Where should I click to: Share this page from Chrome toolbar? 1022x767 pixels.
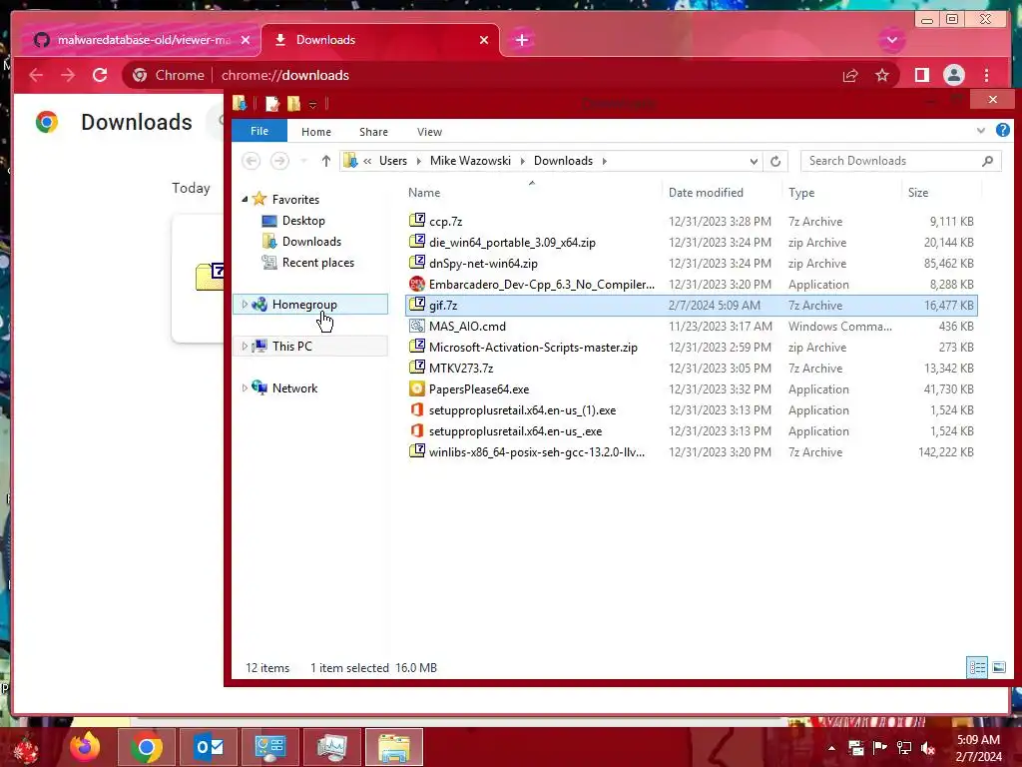[x=850, y=76]
